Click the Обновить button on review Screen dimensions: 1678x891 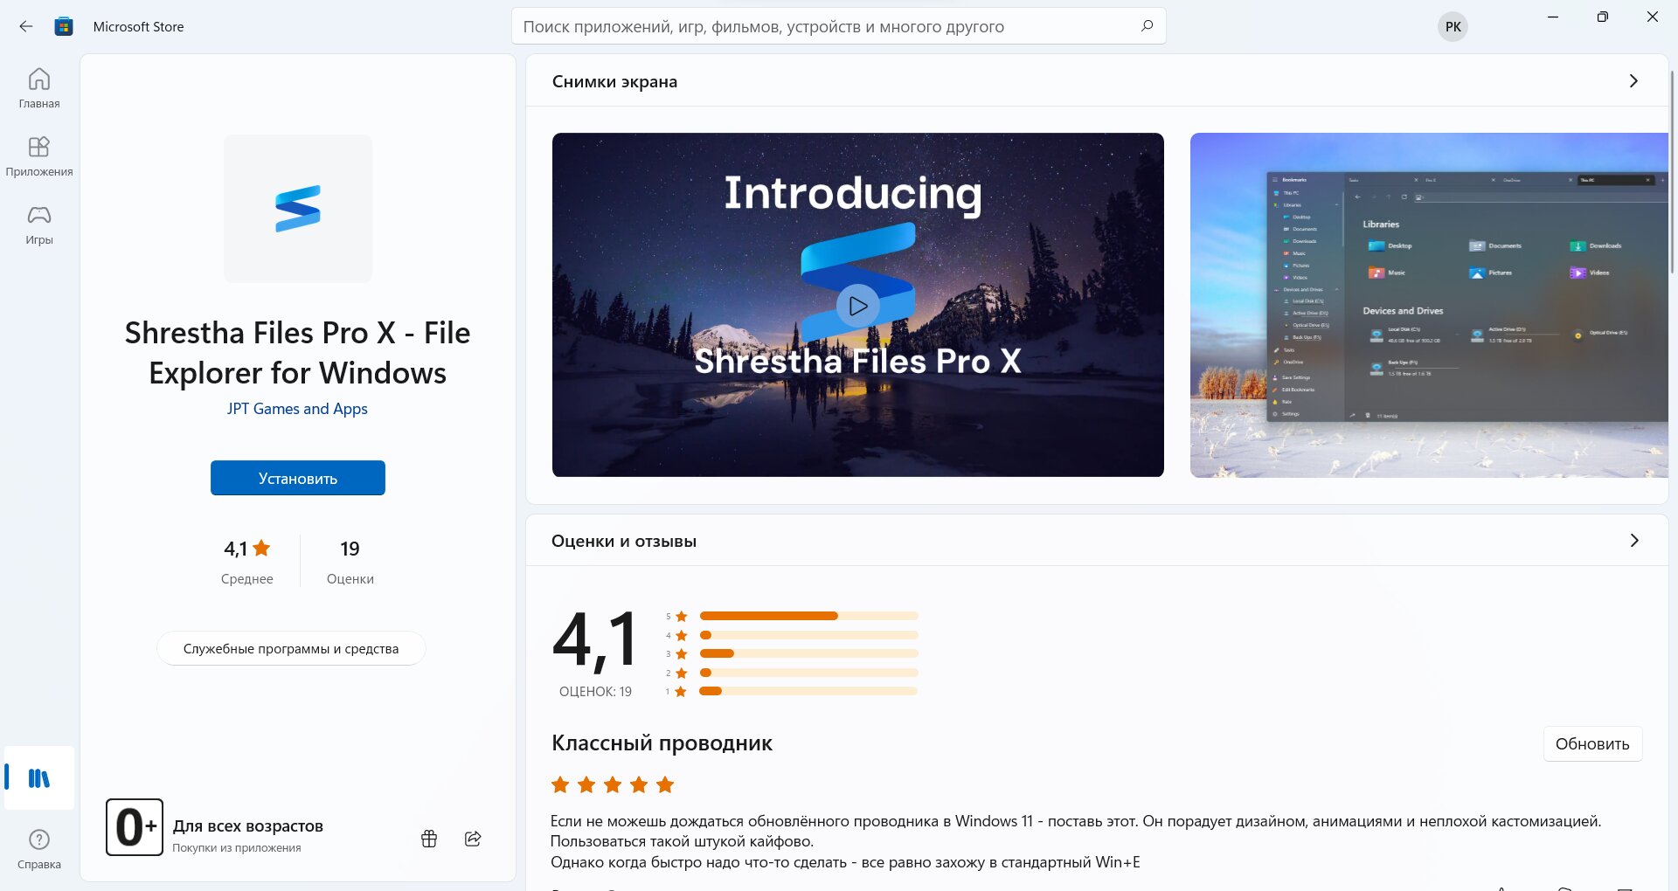click(1592, 743)
